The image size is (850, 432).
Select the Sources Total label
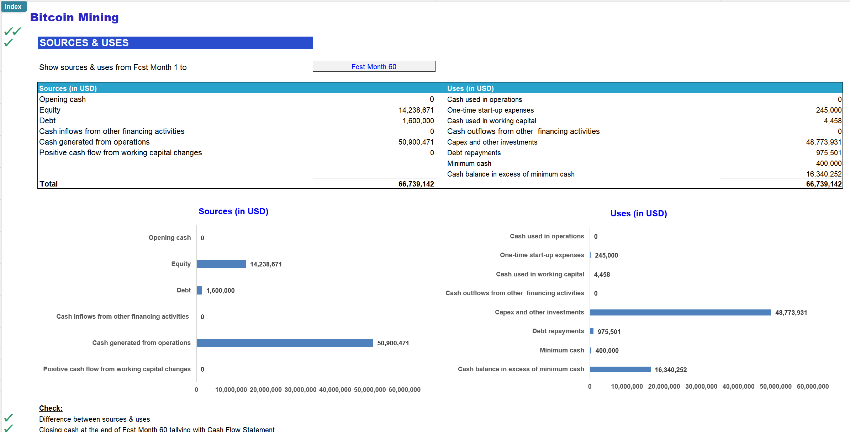[48, 184]
